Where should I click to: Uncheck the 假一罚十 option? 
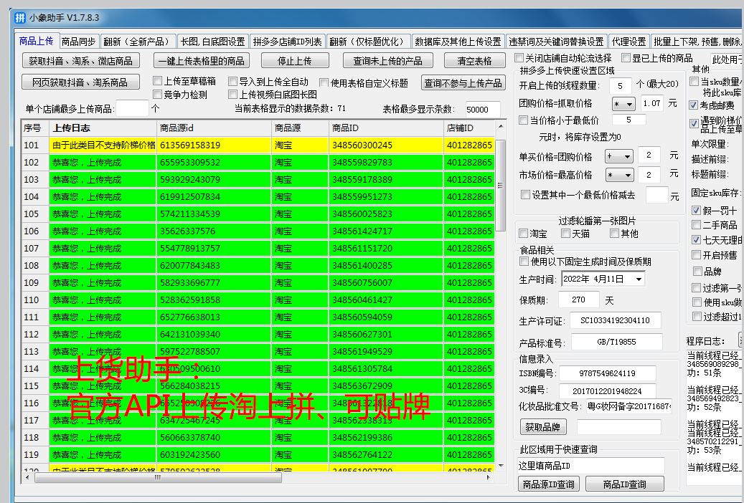[694, 209]
